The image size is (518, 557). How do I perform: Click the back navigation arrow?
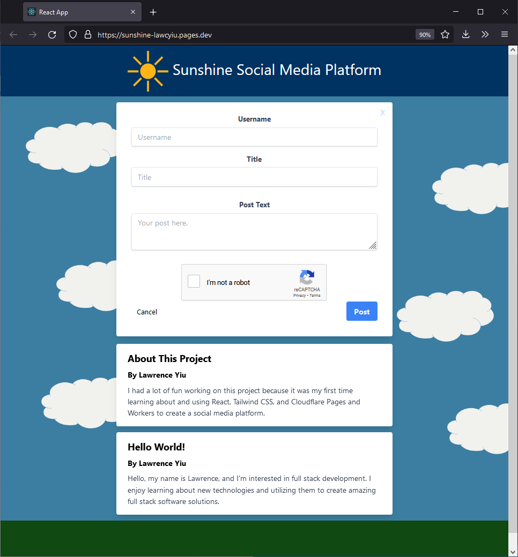[13, 34]
